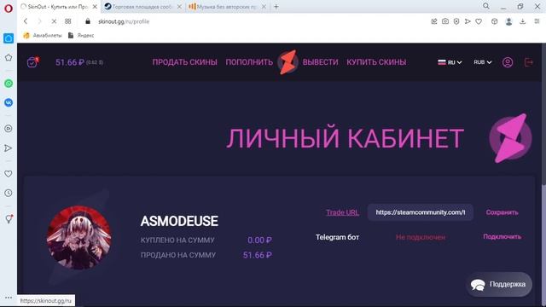Viewport: 546px width, 307px height.
Task: Open VK messenger in the sidebar
Action: coord(9,102)
